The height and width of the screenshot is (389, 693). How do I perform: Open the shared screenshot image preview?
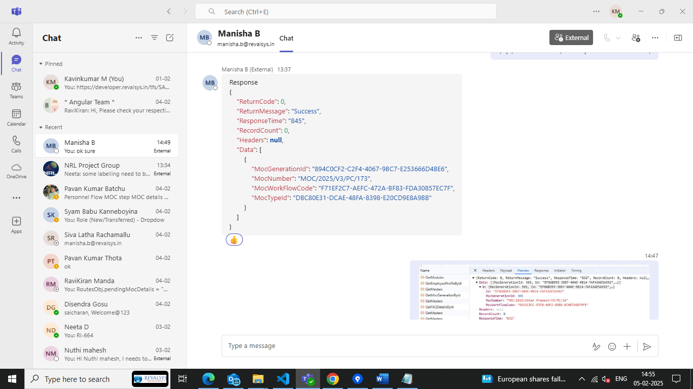534,292
